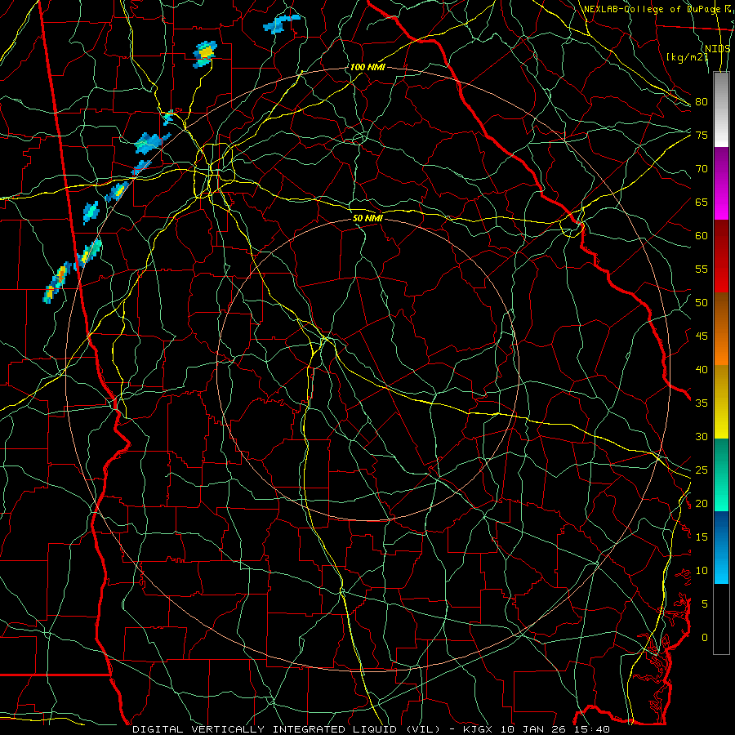Image resolution: width=735 pixels, height=735 pixels.
Task: Click the NIDS label above the scale
Action: click(717, 49)
